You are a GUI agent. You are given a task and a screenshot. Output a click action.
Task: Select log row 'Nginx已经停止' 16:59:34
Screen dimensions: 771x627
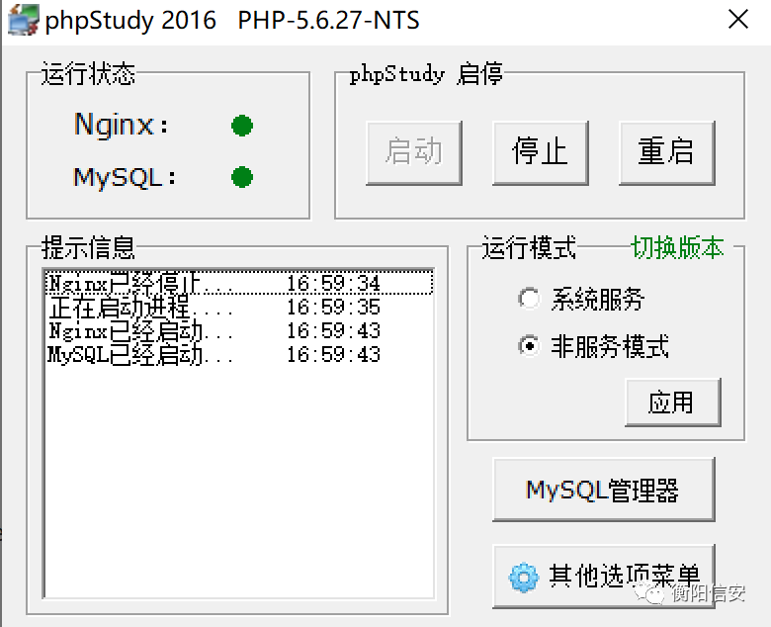(x=239, y=283)
